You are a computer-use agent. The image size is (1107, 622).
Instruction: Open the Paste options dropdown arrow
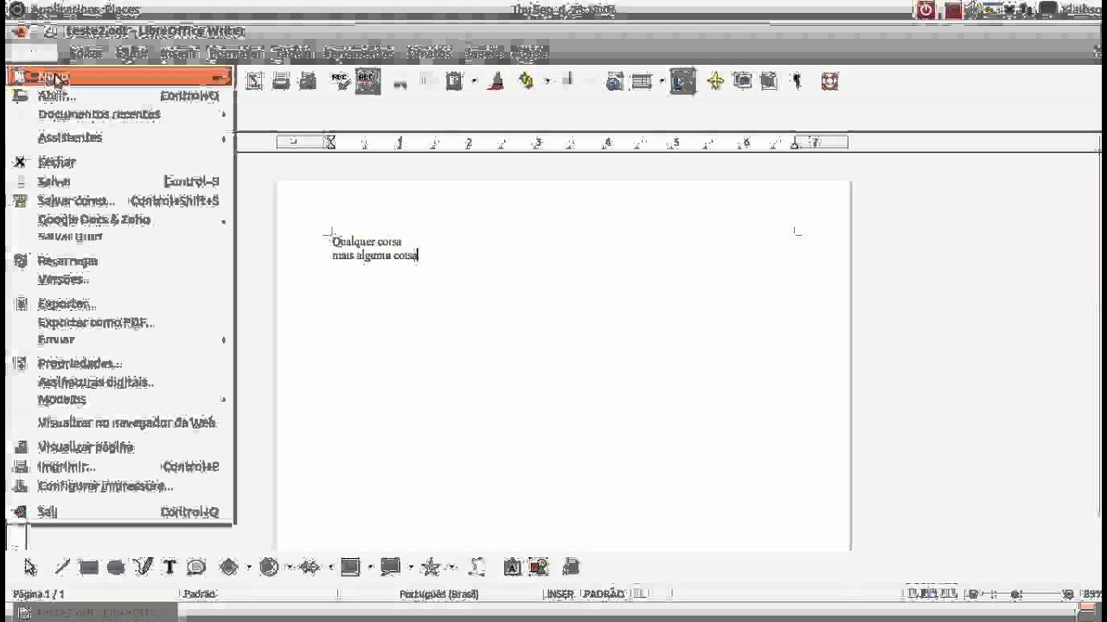tap(475, 81)
